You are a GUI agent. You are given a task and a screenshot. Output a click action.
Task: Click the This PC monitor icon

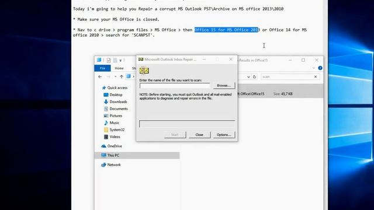103,156
